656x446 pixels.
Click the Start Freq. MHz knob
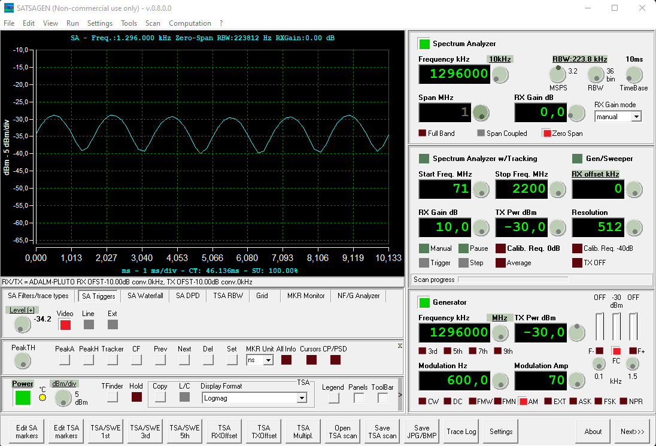pos(481,190)
